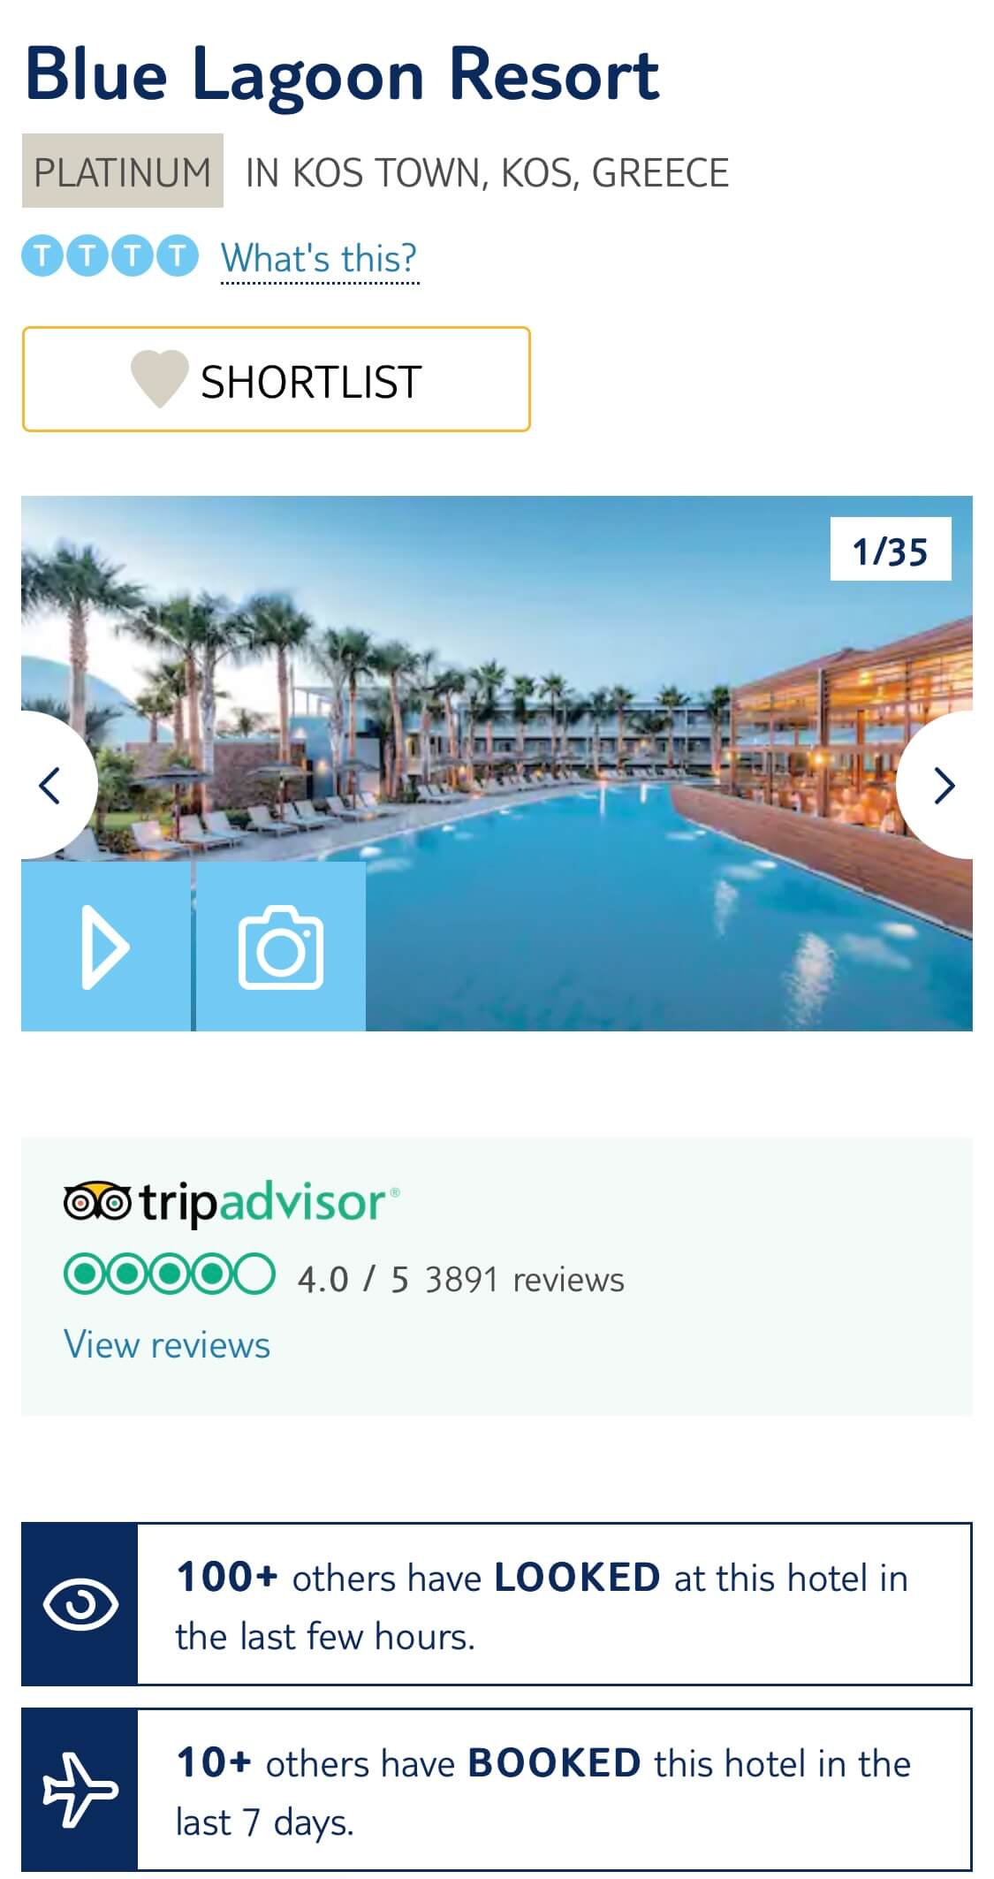
Task: Click the eye icon beside the LOOKED notice
Action: pos(80,1604)
